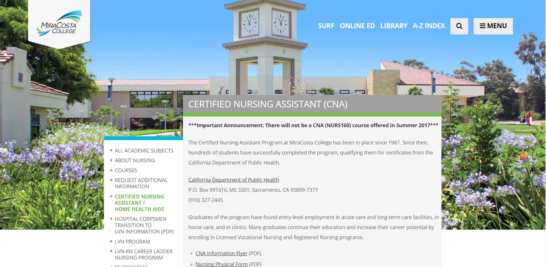Open Request Additional Information sidebar item

point(141,183)
